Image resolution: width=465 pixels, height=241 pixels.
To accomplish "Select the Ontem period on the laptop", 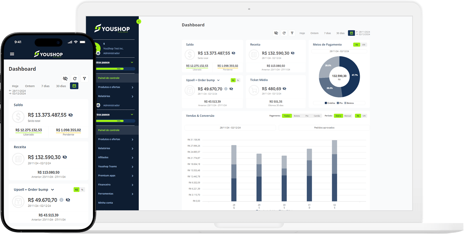I will [x=314, y=33].
